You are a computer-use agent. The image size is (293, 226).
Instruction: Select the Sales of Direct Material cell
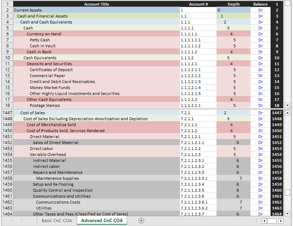tap(96, 143)
